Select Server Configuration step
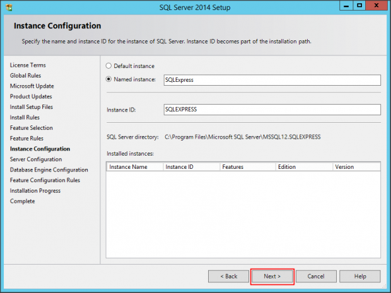This screenshot has width=391, height=293. (x=36, y=159)
